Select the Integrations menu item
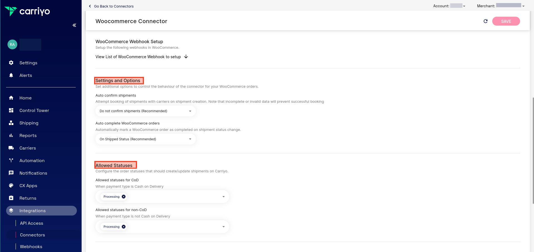534x252 pixels. point(41,211)
